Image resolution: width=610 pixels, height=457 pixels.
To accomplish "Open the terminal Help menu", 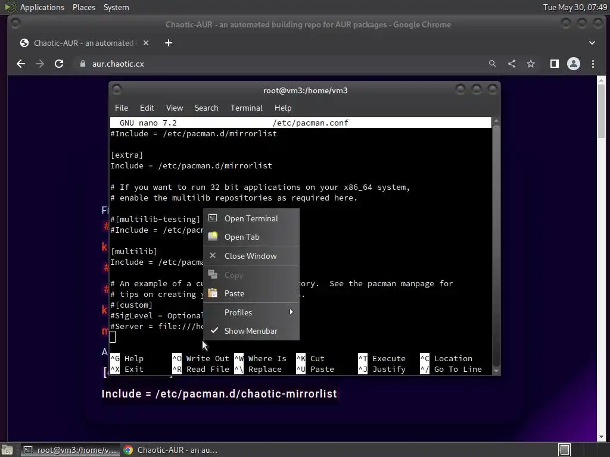I will pyautogui.click(x=283, y=108).
